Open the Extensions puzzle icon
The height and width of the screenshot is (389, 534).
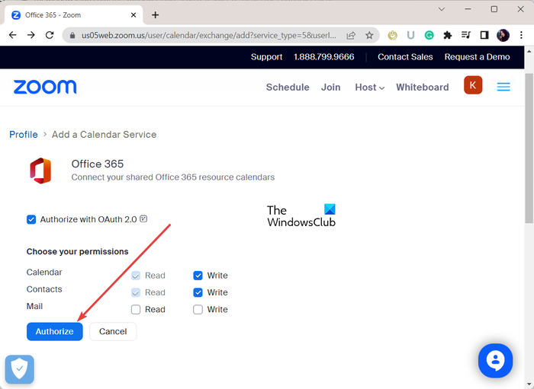448,35
